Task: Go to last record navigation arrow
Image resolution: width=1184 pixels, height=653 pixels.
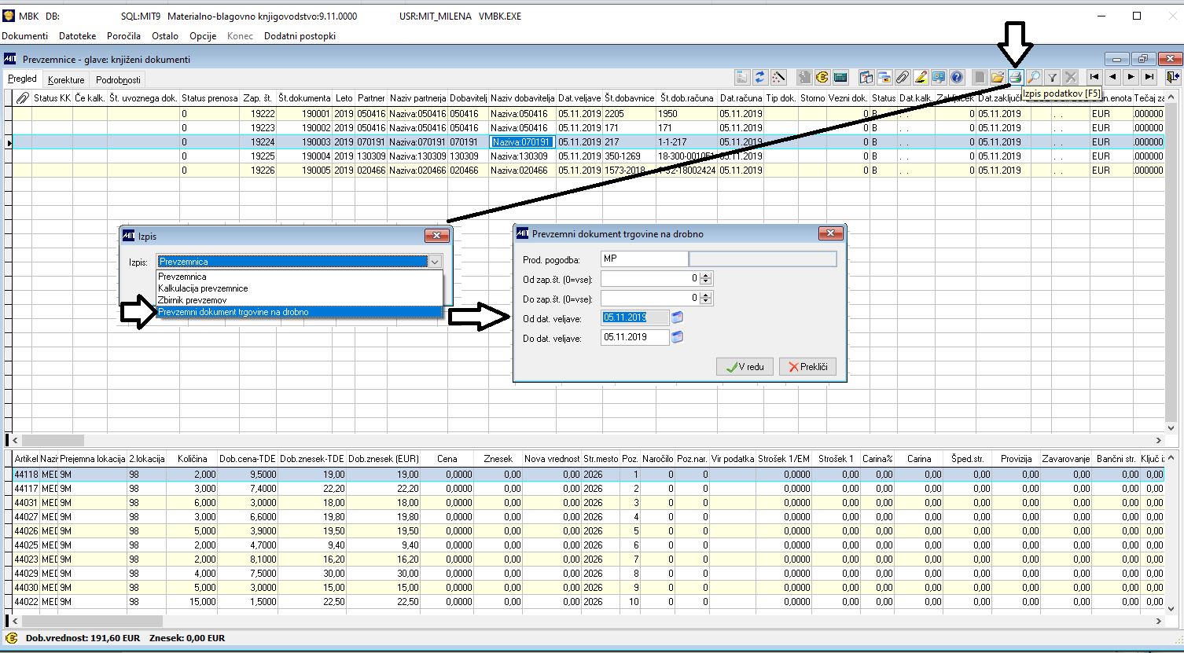Action: coord(1149,77)
